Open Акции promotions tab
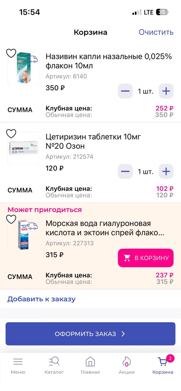Screen dimensions: 181x391 tap(126, 365)
